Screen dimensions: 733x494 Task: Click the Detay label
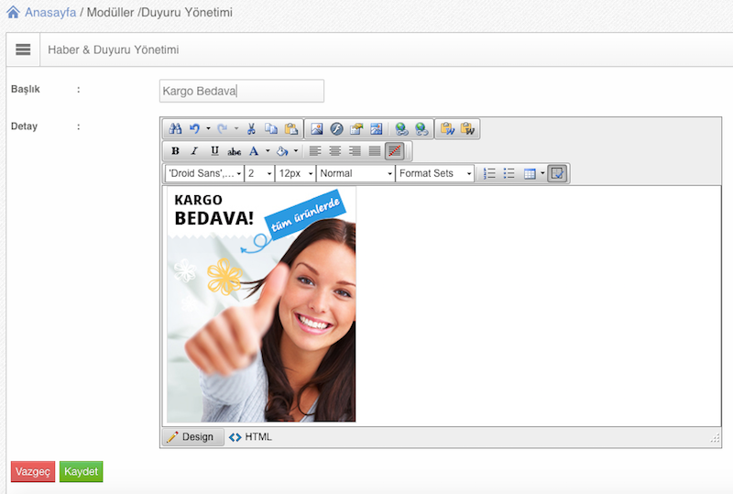coord(24,126)
